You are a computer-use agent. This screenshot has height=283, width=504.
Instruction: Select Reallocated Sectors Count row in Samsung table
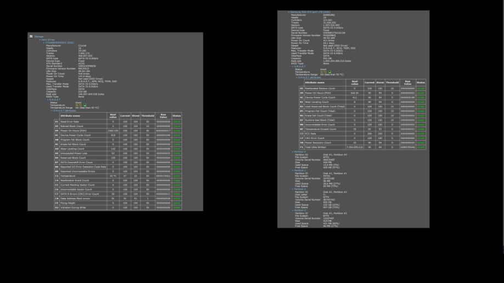[x=363, y=89]
